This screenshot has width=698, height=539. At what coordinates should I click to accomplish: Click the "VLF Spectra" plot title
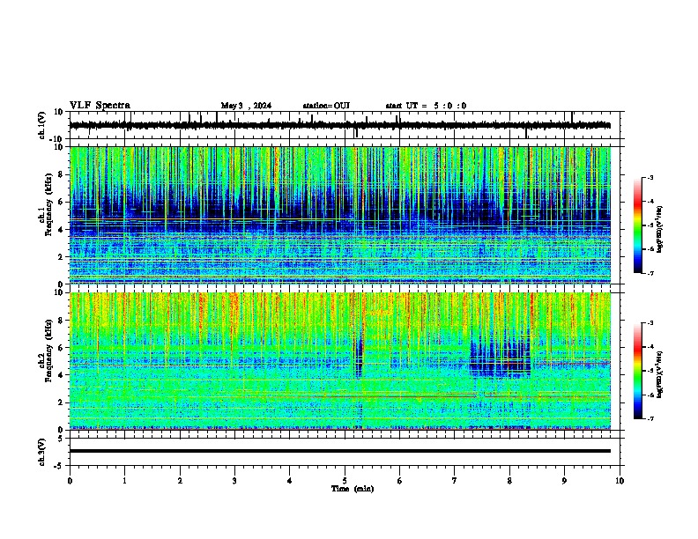(x=100, y=106)
